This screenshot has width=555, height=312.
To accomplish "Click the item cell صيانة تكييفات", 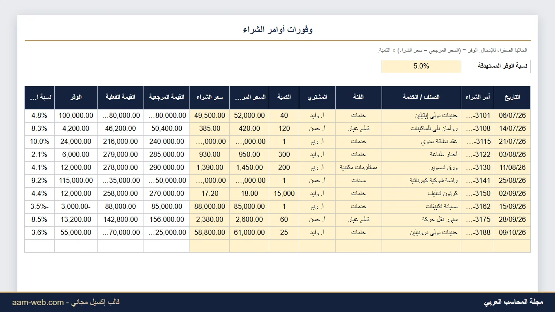I will pyautogui.click(x=421, y=207).
